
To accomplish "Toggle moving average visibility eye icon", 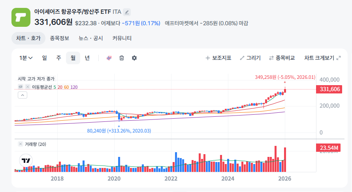I will [x=21, y=87].
